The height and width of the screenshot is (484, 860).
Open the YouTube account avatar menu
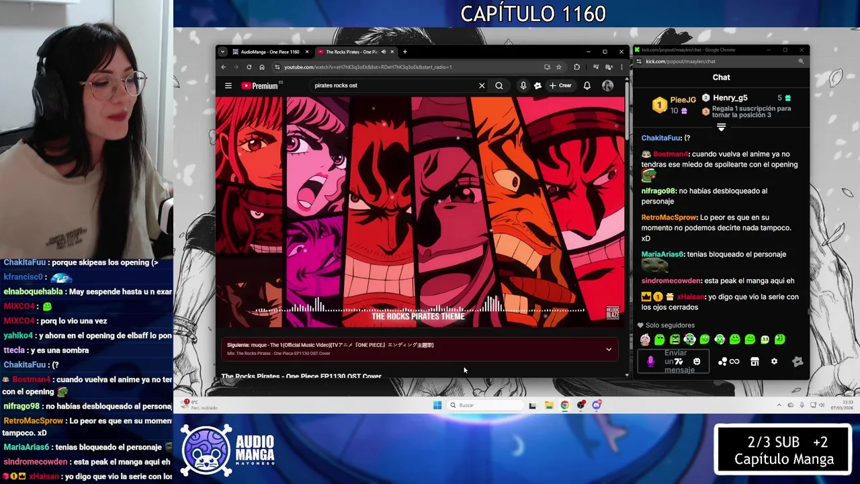[x=607, y=85]
